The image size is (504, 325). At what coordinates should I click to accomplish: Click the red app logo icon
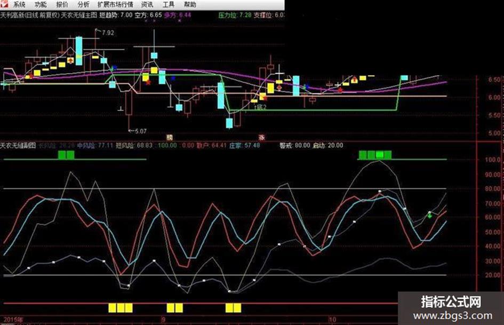pyautogui.click(x=4, y=4)
